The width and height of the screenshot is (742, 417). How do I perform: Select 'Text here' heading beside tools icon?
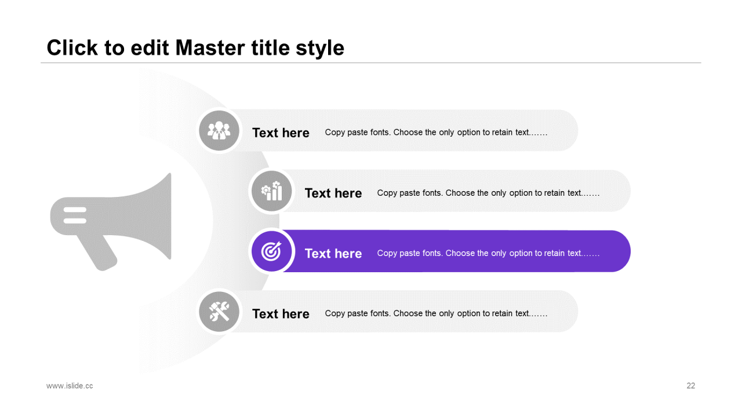281,313
